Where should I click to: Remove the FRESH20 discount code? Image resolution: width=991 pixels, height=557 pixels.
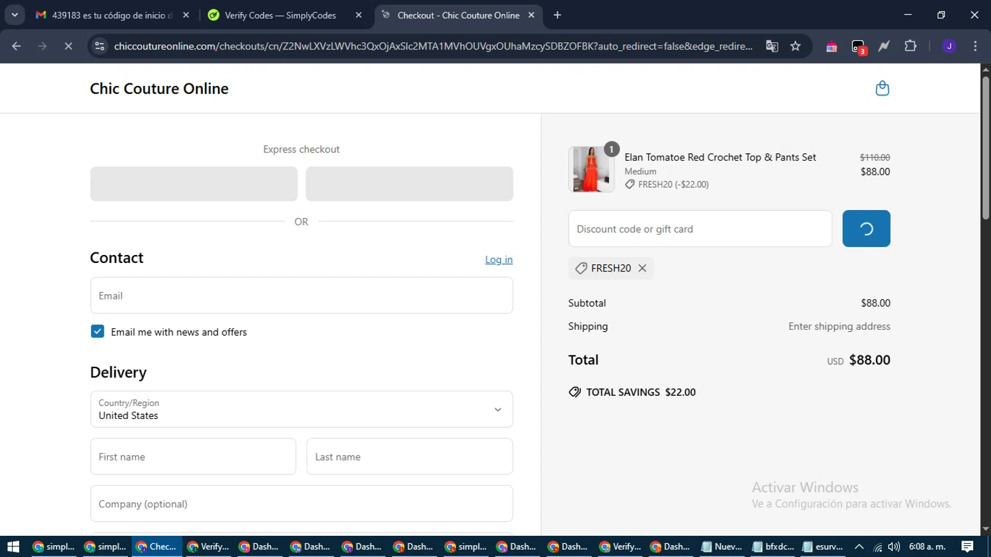(x=642, y=268)
